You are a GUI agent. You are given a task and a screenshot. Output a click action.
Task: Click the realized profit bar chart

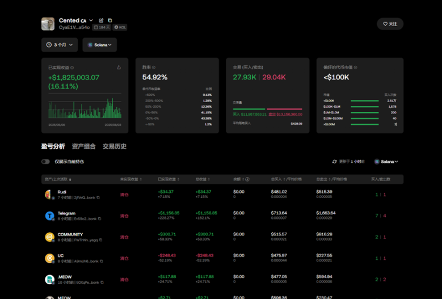85,108
